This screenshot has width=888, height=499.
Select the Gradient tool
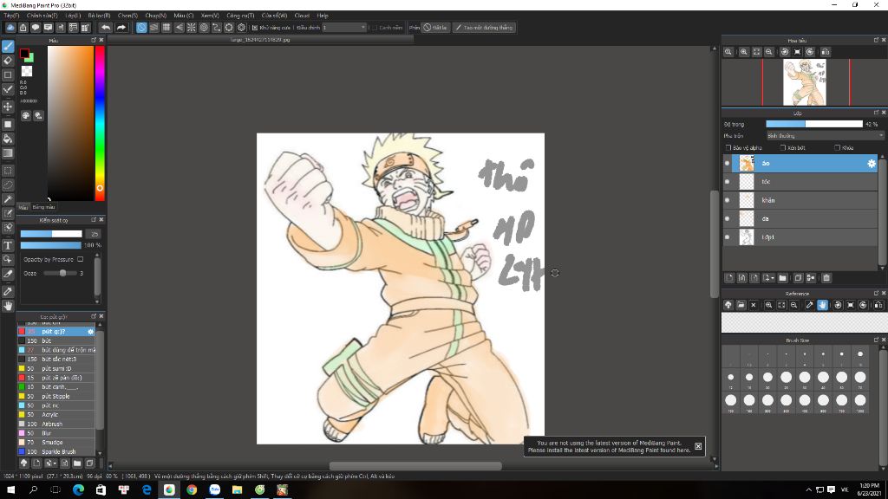click(x=8, y=152)
